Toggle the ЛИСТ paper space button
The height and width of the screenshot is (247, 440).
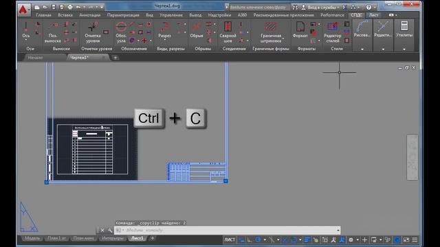tap(230, 239)
